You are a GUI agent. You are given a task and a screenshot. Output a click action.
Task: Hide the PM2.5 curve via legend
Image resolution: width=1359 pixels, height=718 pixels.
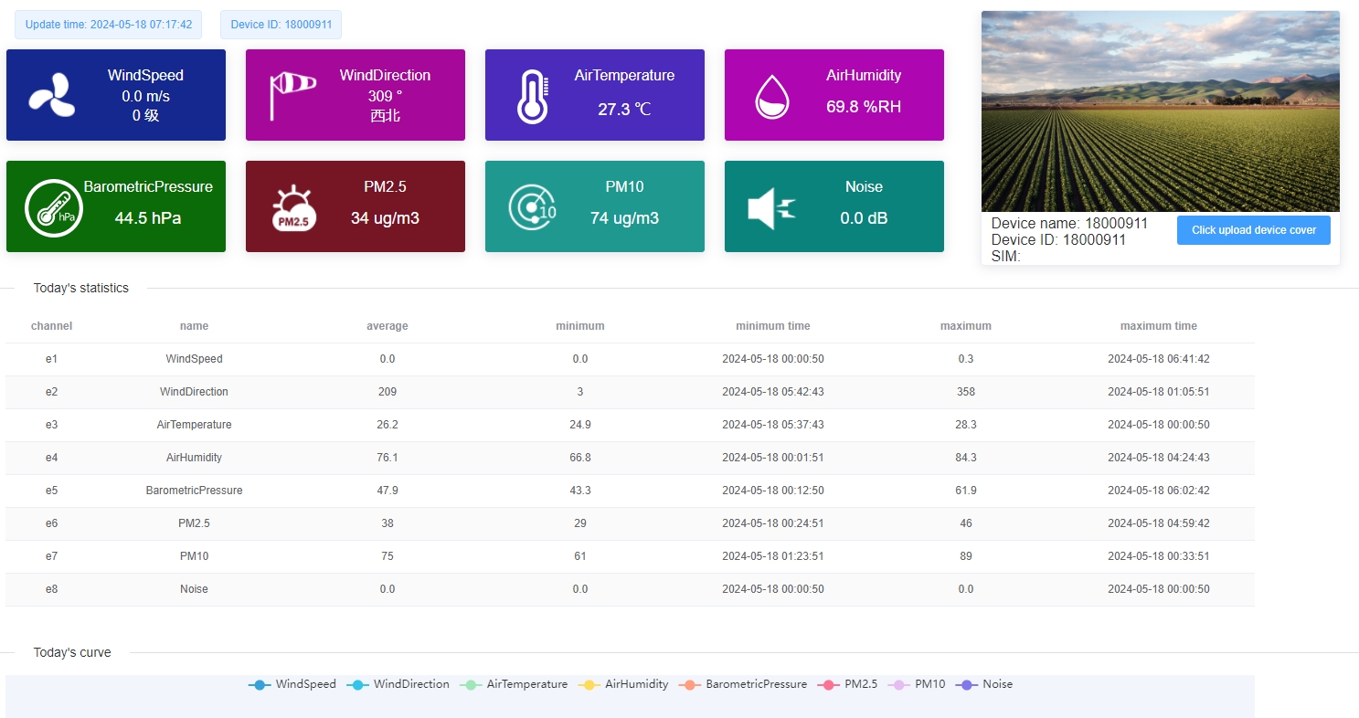[x=848, y=684]
